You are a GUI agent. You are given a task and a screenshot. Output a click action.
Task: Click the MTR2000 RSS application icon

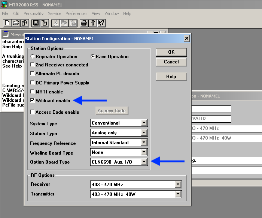(x=4, y=5)
